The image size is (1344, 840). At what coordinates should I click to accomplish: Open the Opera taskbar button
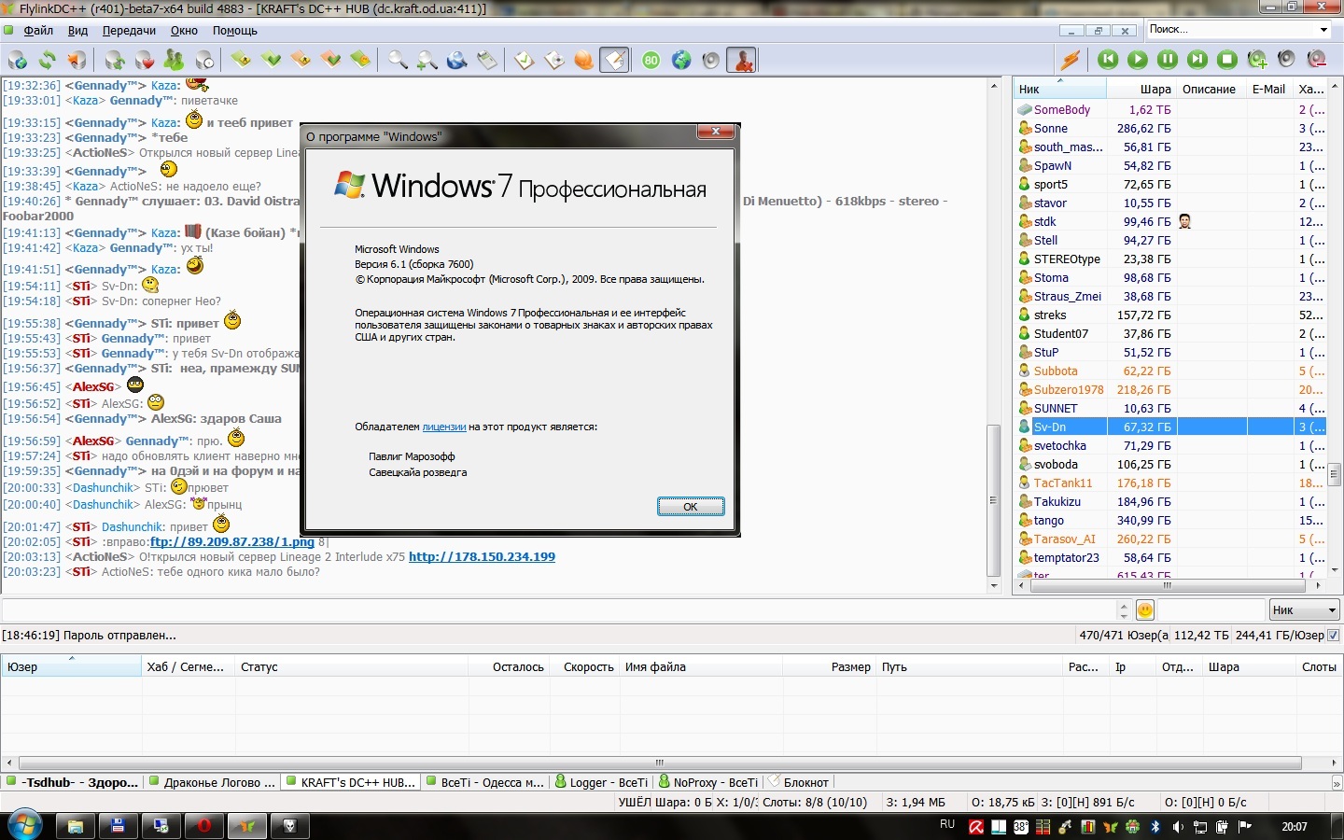click(x=203, y=825)
